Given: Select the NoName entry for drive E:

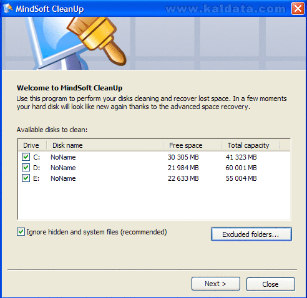Looking at the screenshot, I should click(x=63, y=178).
